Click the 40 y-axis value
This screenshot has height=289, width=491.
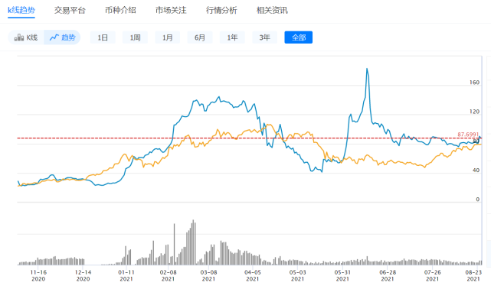(476, 170)
